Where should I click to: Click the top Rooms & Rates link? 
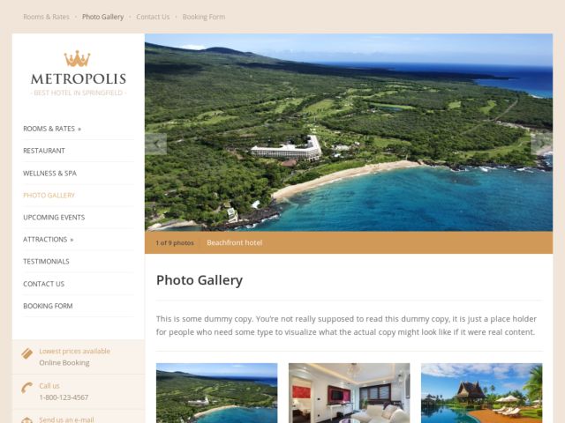pyautogui.click(x=46, y=17)
